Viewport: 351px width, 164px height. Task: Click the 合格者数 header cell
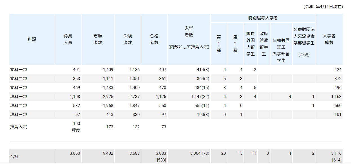(154, 39)
